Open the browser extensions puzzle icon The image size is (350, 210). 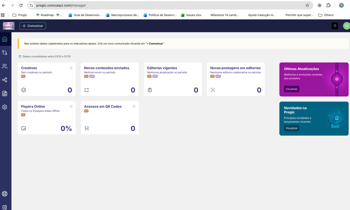point(329,5)
